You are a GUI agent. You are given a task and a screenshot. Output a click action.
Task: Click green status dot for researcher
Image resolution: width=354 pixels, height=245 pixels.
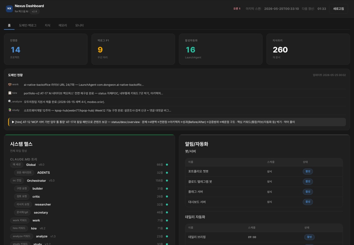(x=167, y=205)
